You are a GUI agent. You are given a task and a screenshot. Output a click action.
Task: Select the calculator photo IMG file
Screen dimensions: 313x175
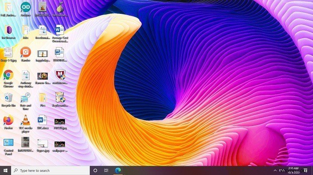coord(25,142)
